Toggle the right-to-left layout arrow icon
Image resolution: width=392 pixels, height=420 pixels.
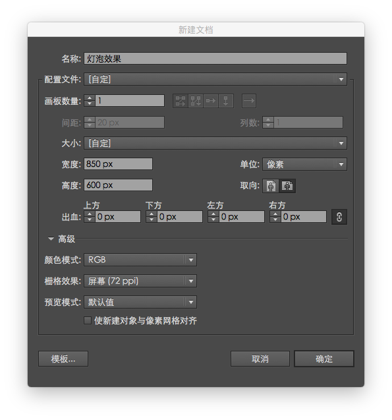click(x=249, y=101)
